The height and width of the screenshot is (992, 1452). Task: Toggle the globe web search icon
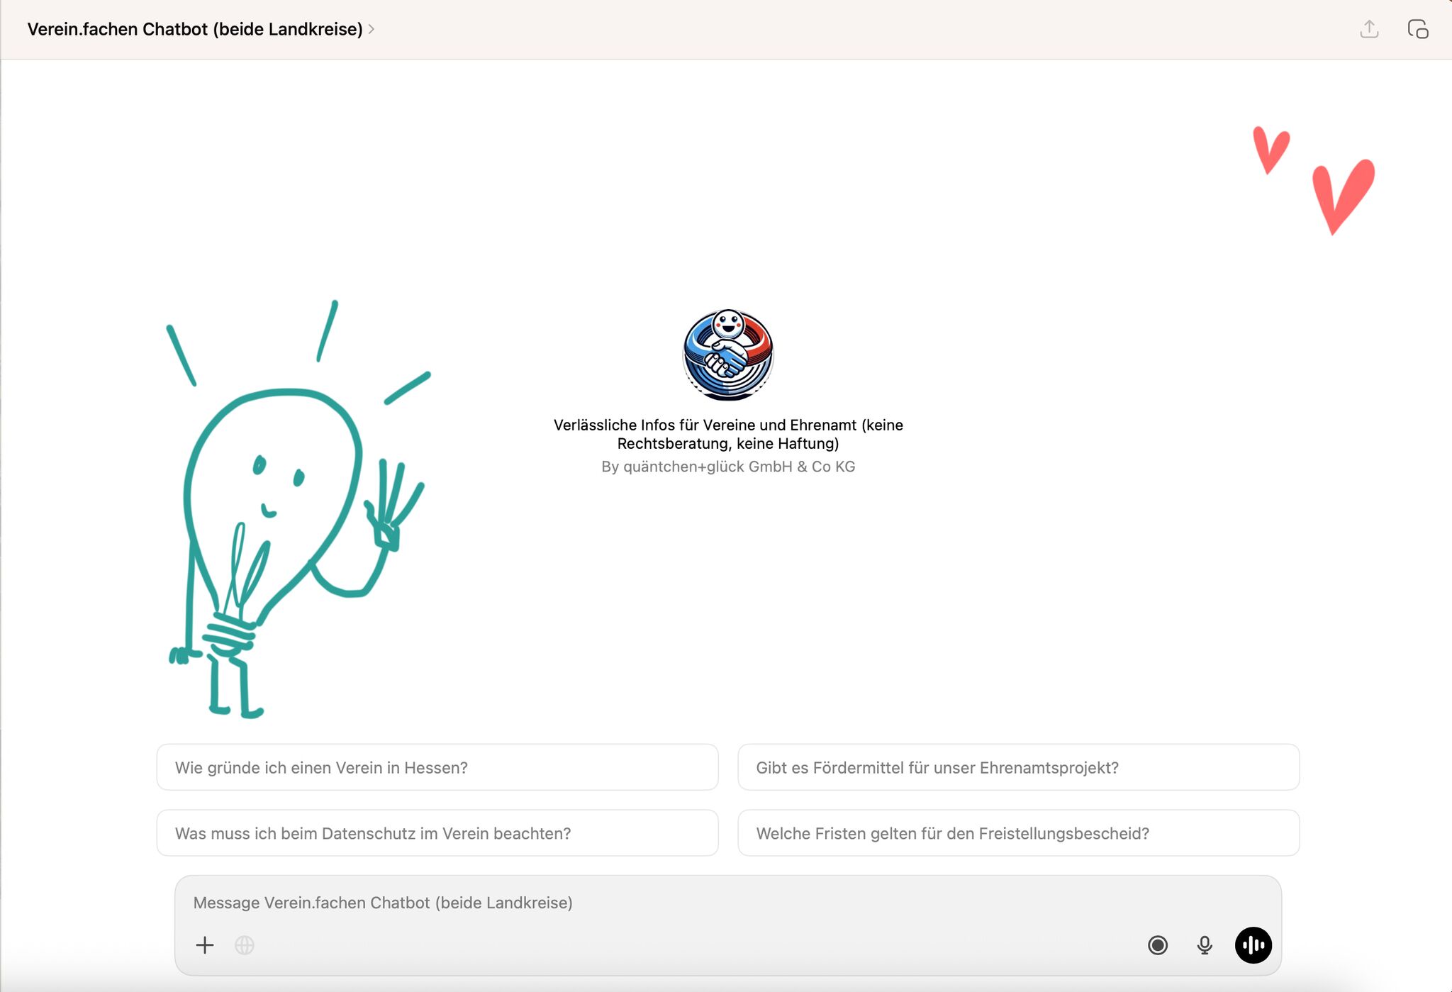pos(245,944)
